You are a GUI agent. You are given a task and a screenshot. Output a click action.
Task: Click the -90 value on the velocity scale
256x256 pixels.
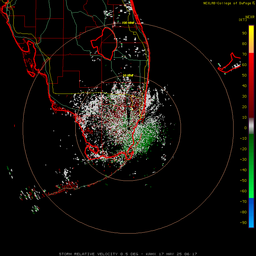[243, 222]
